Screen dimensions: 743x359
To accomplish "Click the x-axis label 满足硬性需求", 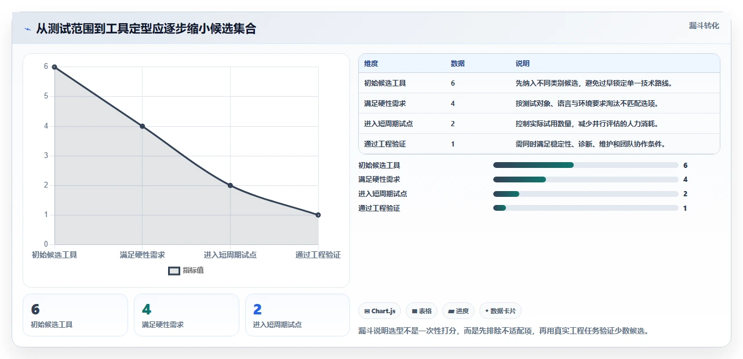I will pos(143,255).
